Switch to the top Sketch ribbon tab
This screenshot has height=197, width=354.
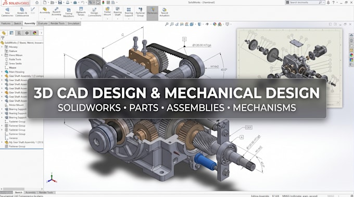pos(17,23)
